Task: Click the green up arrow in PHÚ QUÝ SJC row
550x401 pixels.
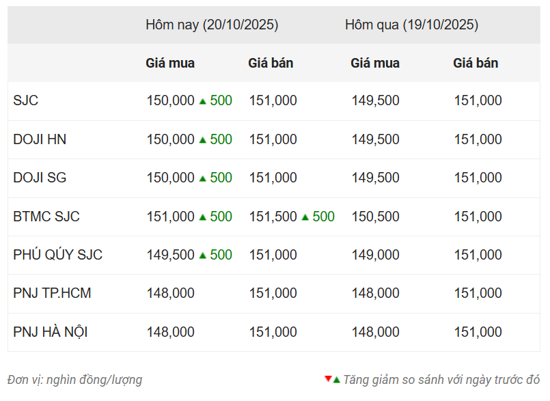Action: click(x=202, y=255)
